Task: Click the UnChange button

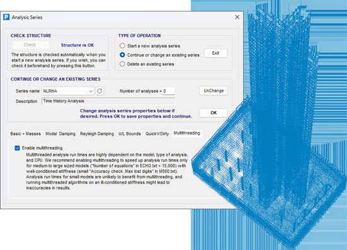Action: click(x=213, y=90)
